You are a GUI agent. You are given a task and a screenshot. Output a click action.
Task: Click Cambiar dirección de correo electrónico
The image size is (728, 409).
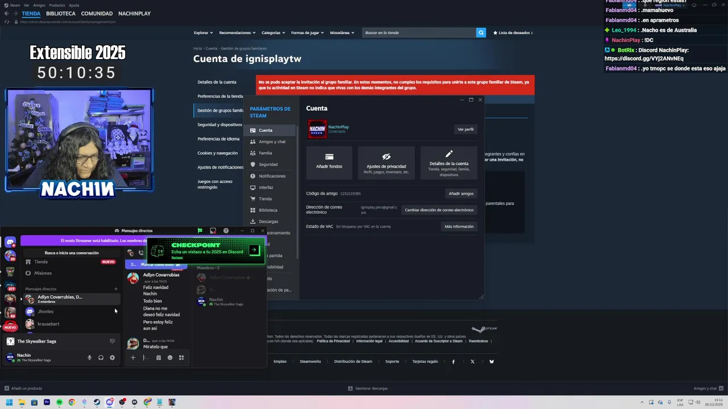439,210
